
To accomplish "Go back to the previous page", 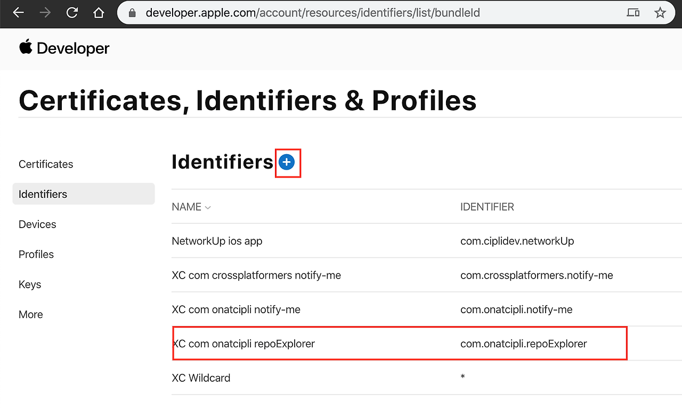I will tap(19, 13).
